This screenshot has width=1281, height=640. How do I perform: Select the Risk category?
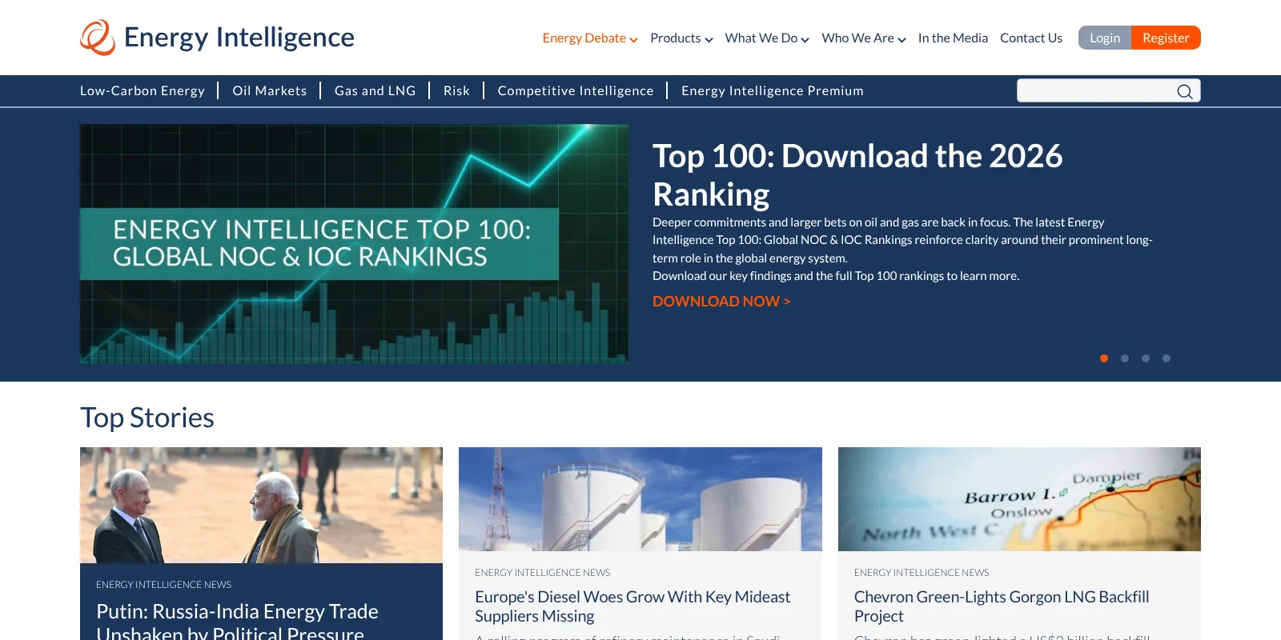[x=456, y=91]
